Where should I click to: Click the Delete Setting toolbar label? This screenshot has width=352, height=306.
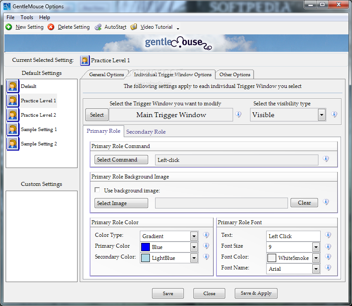pos(74,27)
